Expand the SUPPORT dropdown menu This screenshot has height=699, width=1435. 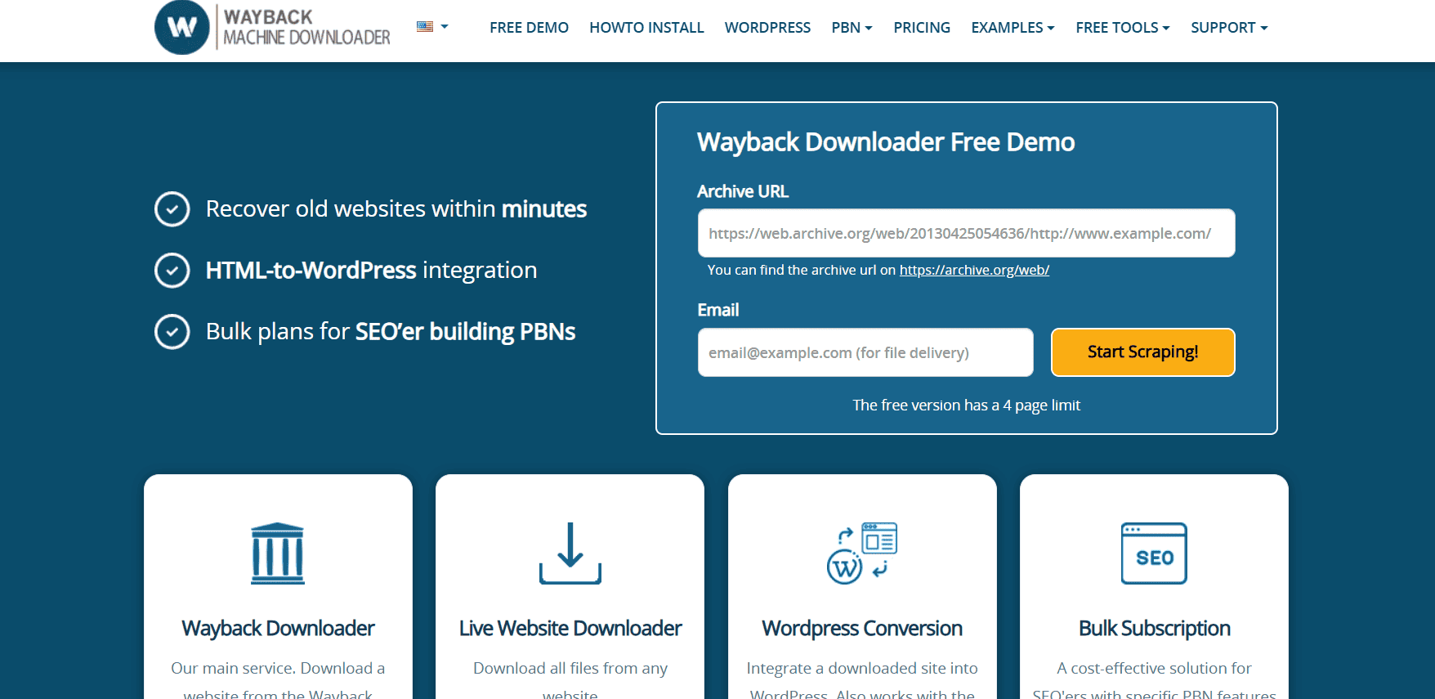click(x=1229, y=28)
